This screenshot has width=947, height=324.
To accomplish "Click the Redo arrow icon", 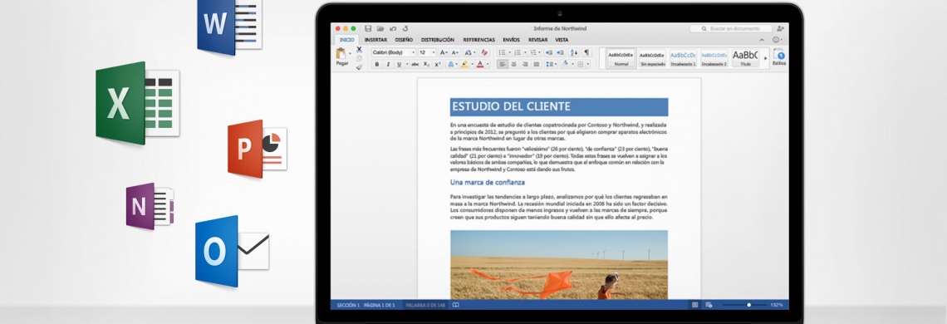I will pos(405,28).
